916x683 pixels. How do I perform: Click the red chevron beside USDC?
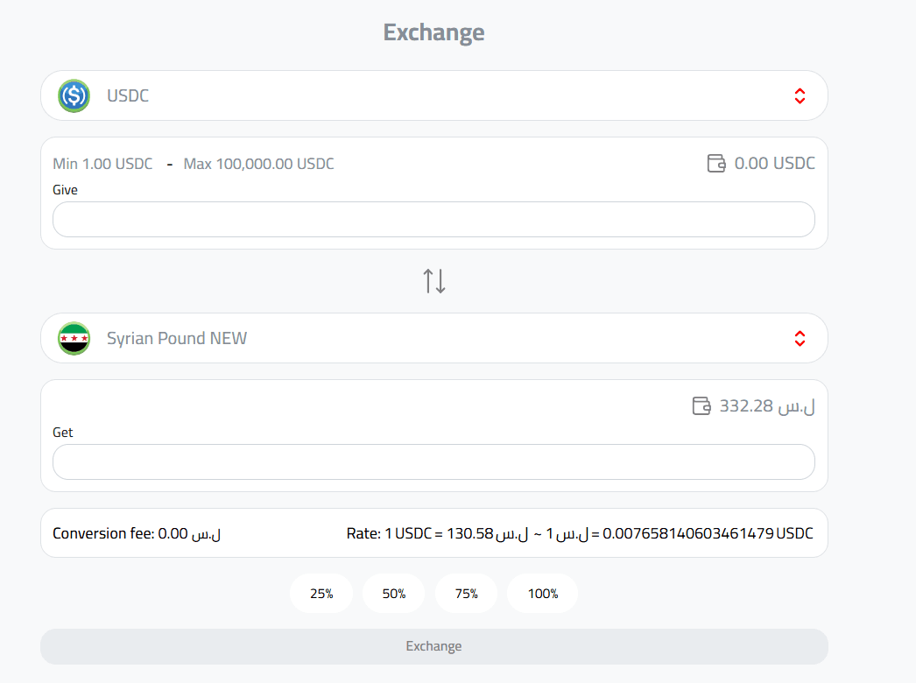tap(800, 95)
